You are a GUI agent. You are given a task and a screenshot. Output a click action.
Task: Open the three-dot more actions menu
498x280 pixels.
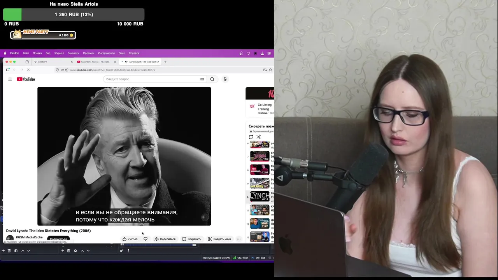pyautogui.click(x=239, y=239)
